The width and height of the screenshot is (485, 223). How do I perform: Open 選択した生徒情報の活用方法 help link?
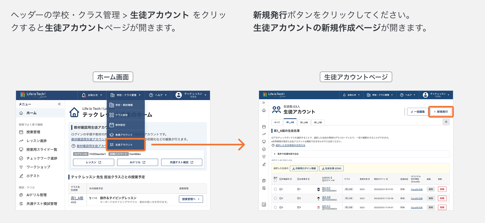click(290, 145)
